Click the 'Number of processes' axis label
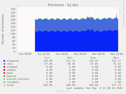The height and width of the screenshot is (94, 126). (3, 29)
